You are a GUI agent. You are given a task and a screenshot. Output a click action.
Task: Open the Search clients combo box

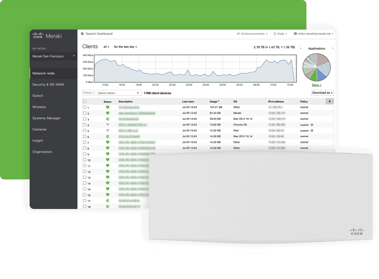(x=119, y=93)
